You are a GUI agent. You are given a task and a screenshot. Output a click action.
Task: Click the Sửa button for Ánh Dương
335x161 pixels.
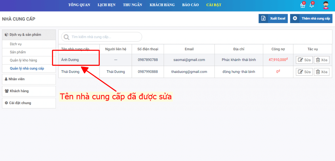coord(304,60)
